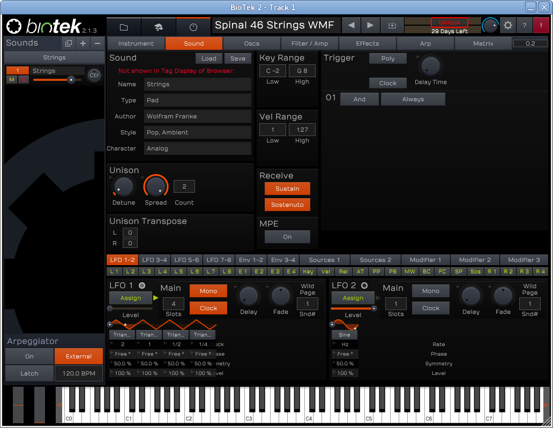The width and height of the screenshot is (553, 428).
Task: Add a new sound with the plus icon
Action: coord(83,43)
